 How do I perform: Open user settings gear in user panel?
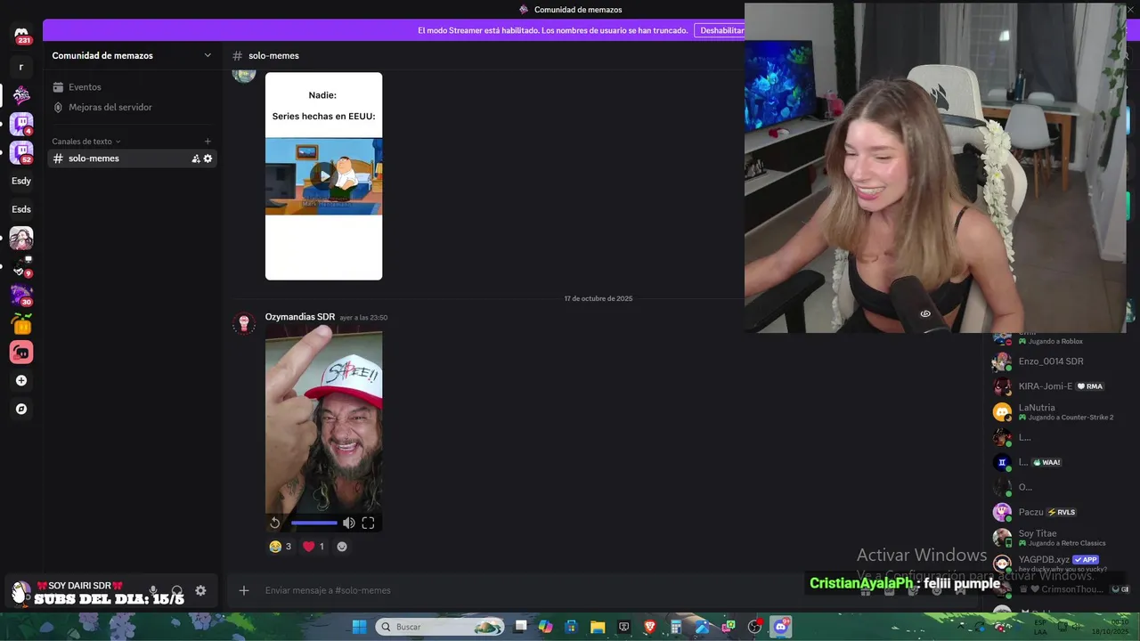coord(200,590)
